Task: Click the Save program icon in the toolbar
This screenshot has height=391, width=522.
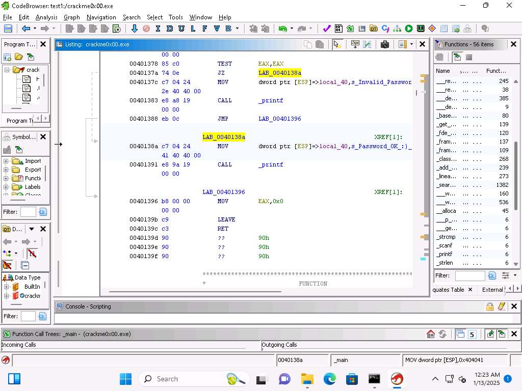Action: click(8, 29)
